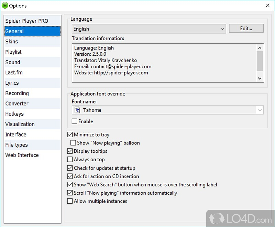Switch to Recording options

[x=32, y=93]
